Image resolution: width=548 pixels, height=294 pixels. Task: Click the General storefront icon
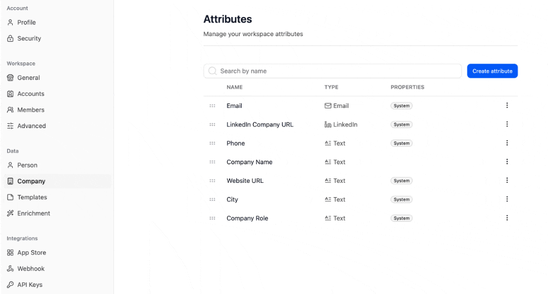(x=10, y=78)
